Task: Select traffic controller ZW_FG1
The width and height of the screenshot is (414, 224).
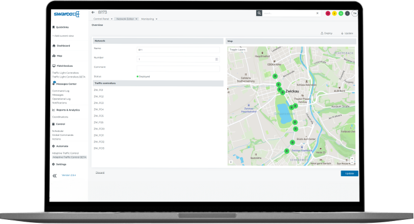Action: (x=98, y=90)
